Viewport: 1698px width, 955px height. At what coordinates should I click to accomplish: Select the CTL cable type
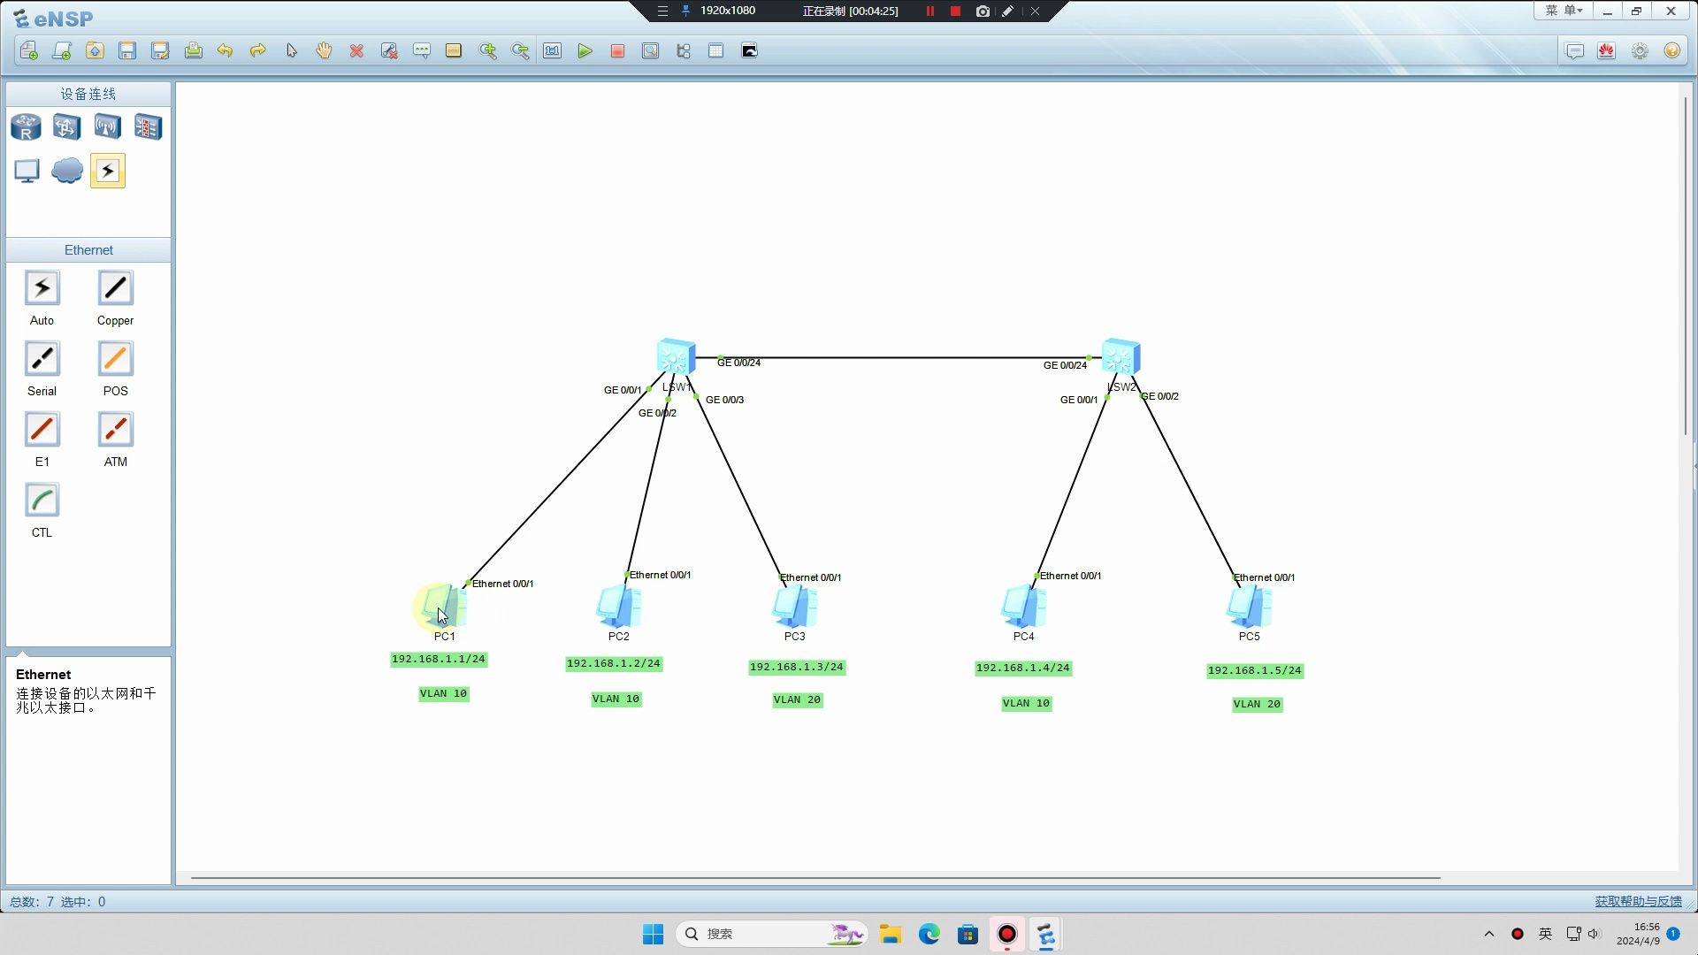[42, 500]
